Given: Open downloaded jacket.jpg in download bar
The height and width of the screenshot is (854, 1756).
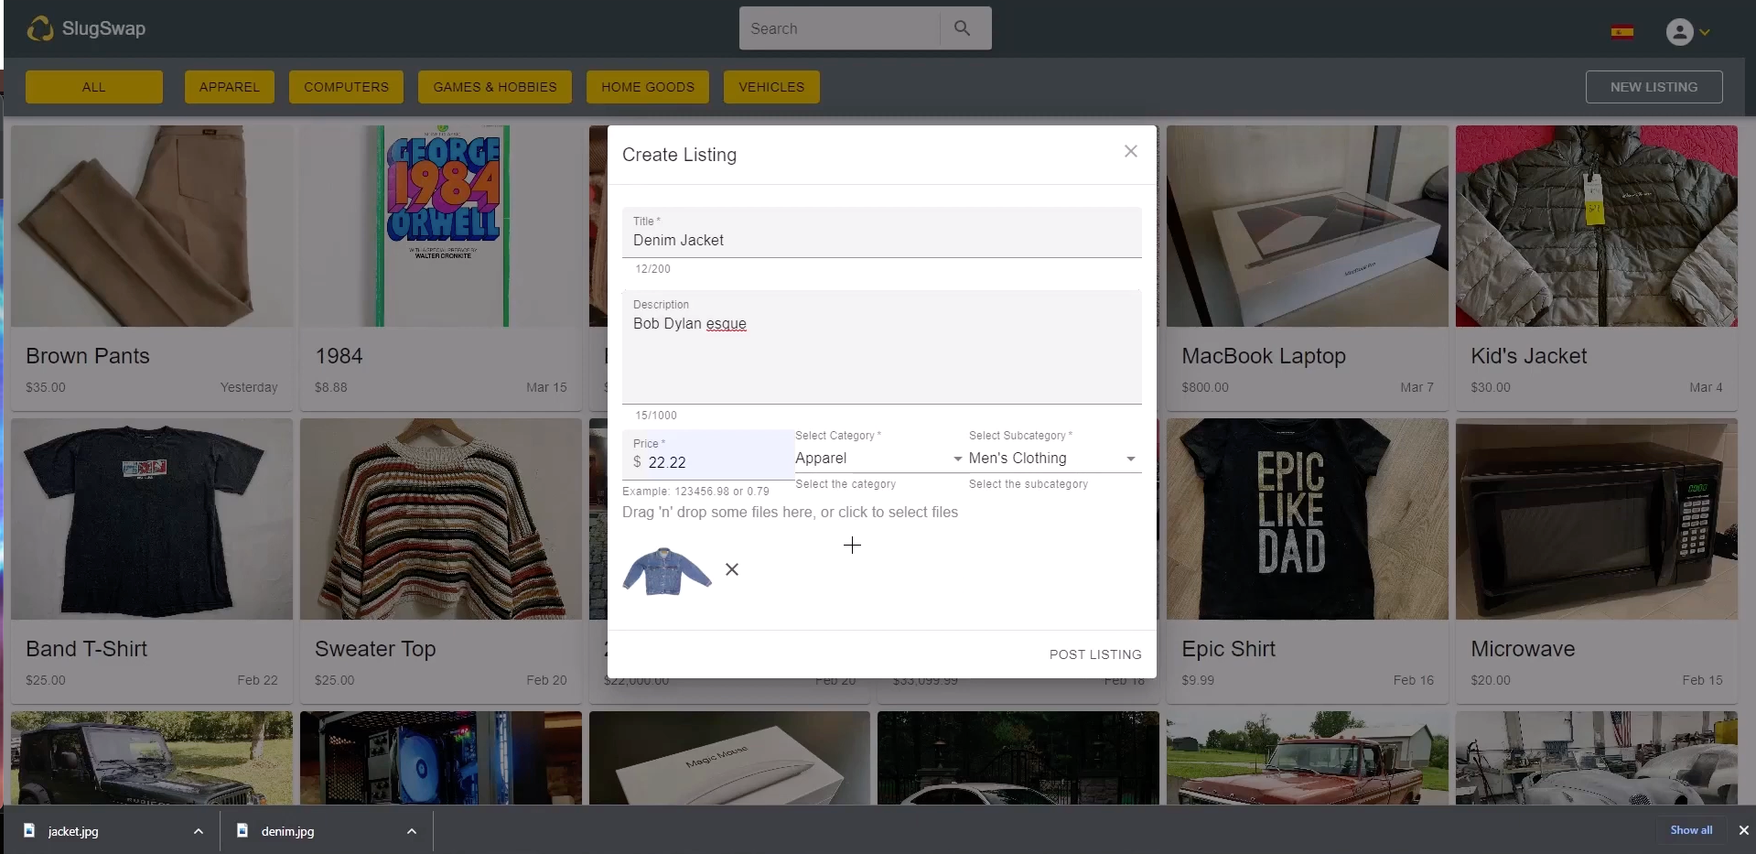Looking at the screenshot, I should pos(73,831).
